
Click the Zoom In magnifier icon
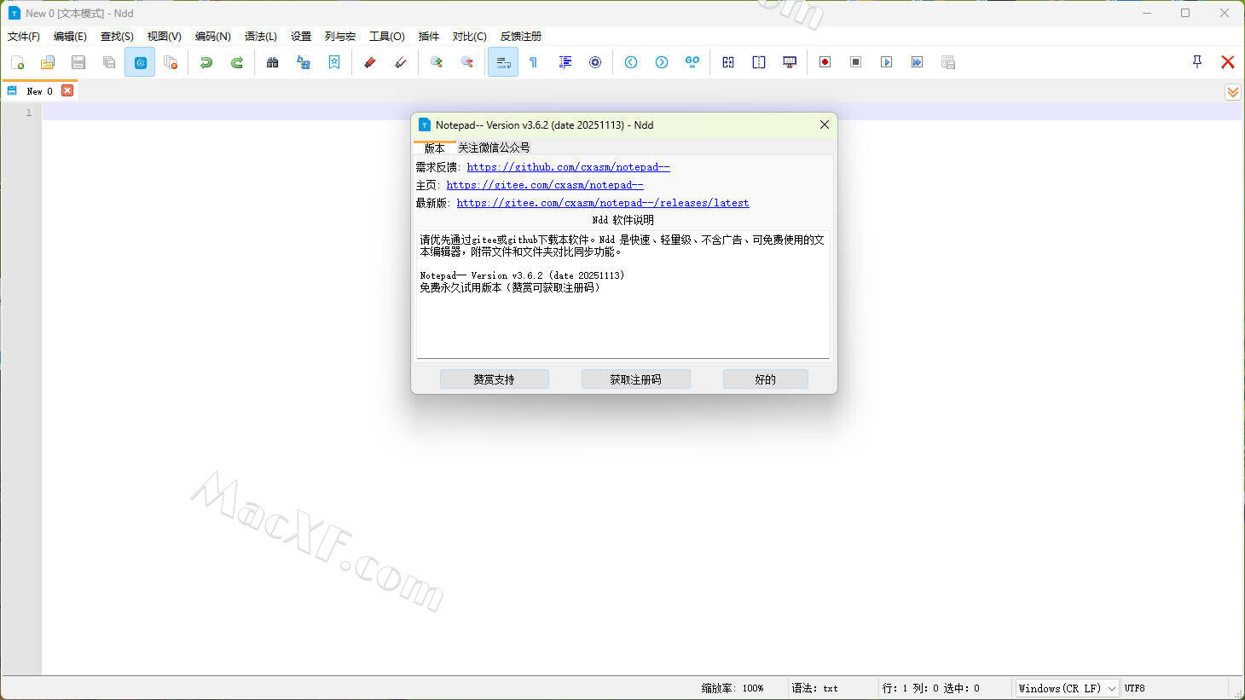click(x=437, y=62)
